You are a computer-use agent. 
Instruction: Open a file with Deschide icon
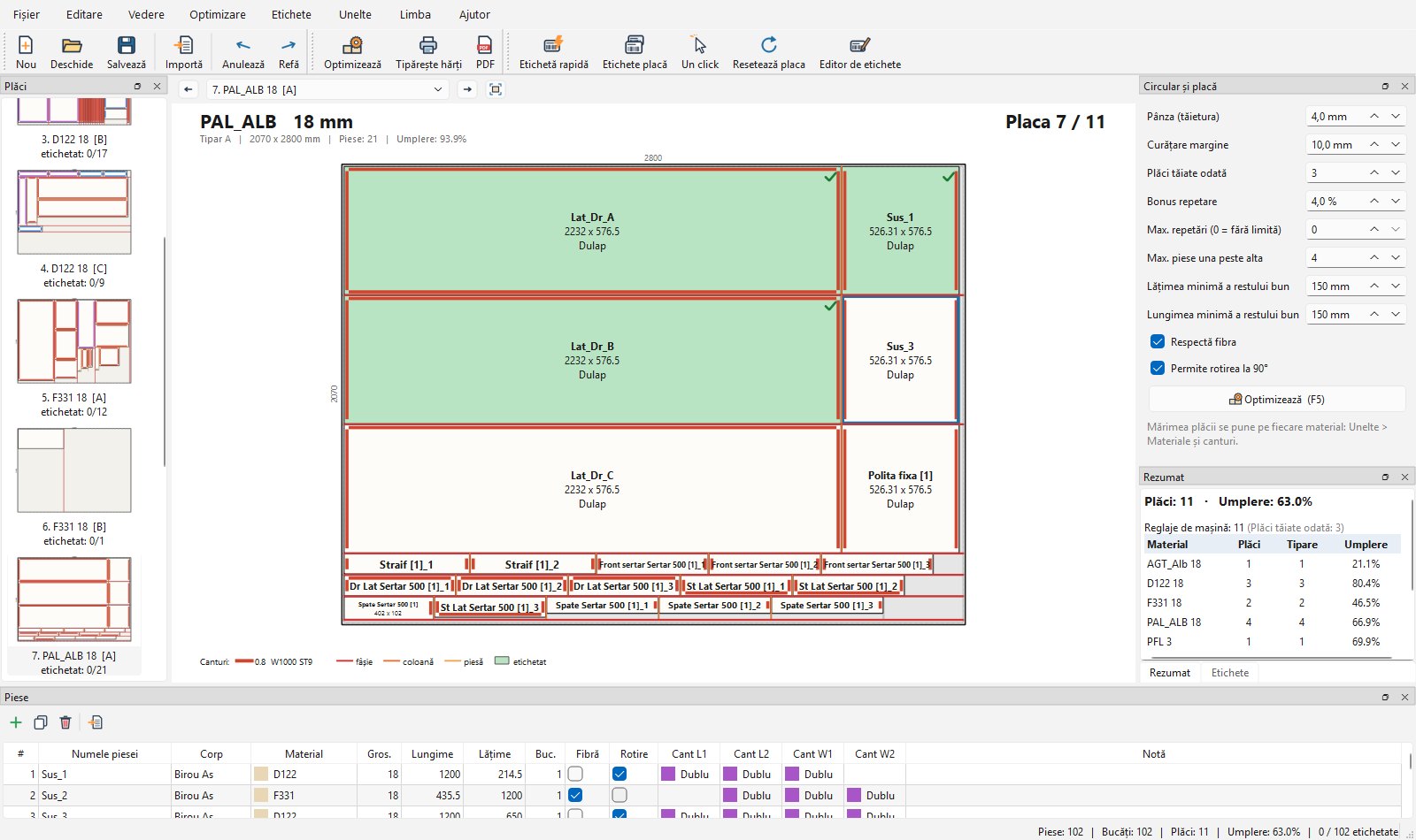(x=72, y=45)
